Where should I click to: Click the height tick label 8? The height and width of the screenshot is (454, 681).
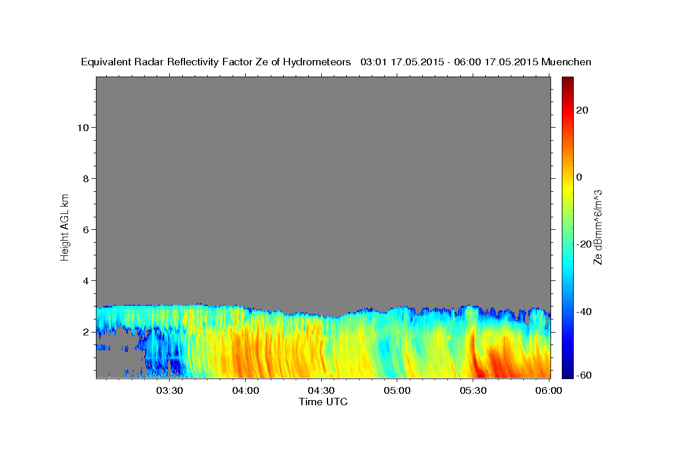tap(86, 179)
